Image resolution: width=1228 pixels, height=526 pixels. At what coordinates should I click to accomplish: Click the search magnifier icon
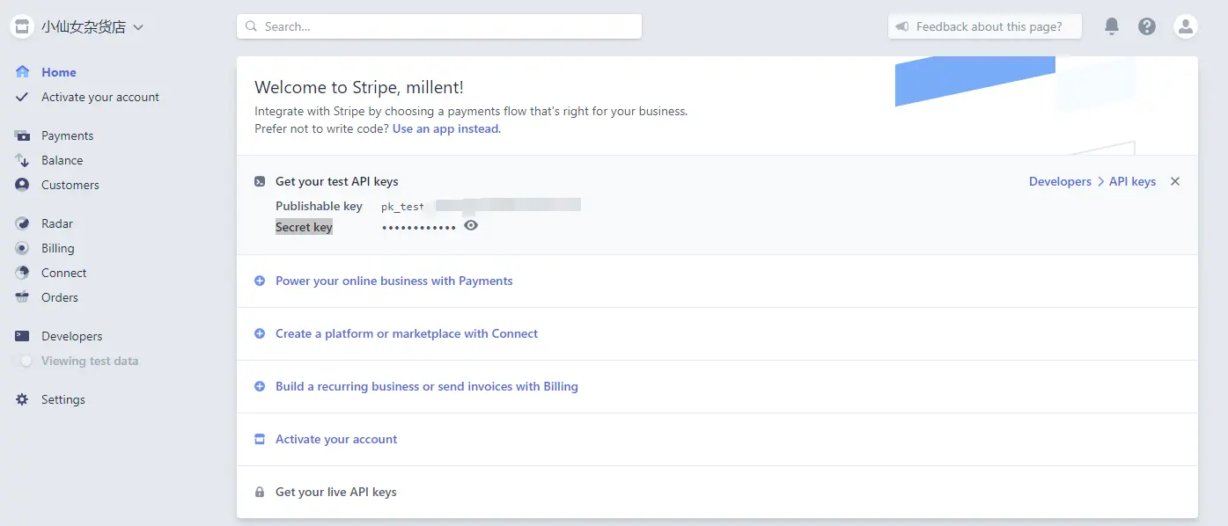pyautogui.click(x=252, y=26)
